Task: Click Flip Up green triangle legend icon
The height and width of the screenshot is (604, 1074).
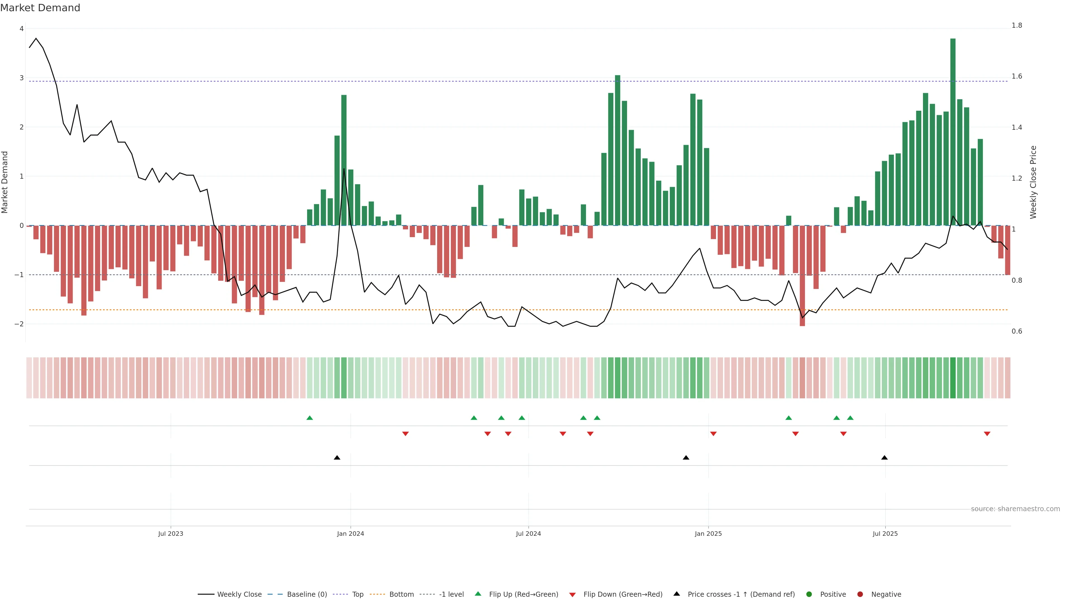Action: click(x=478, y=594)
